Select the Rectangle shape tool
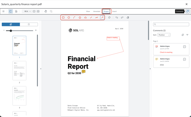This screenshot has height=117, width=191. (63, 18)
